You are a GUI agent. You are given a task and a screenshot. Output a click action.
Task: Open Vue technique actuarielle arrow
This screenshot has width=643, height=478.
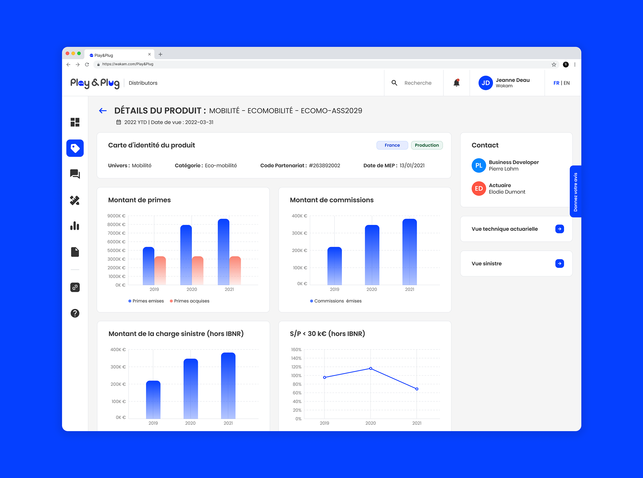click(559, 229)
